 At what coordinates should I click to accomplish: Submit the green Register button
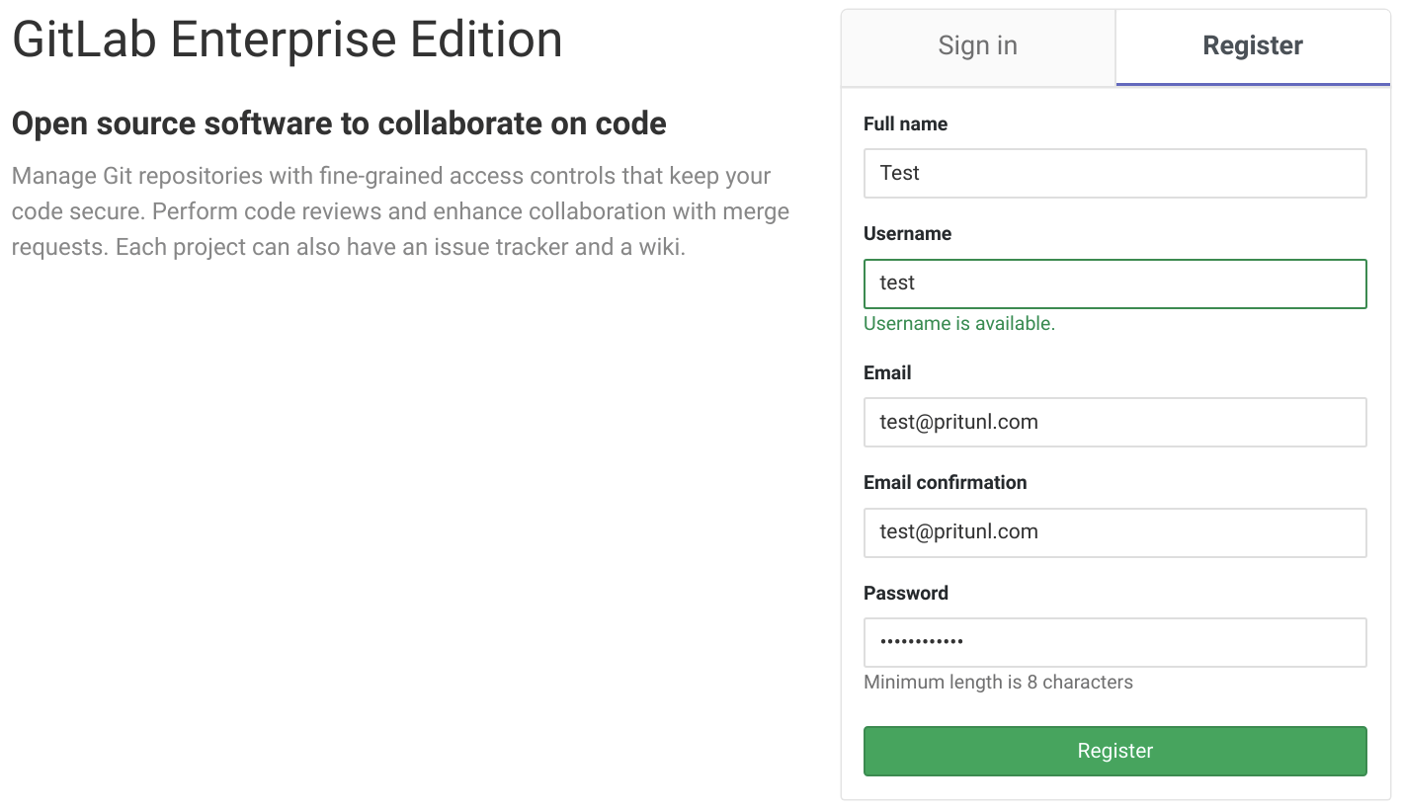(x=1114, y=751)
